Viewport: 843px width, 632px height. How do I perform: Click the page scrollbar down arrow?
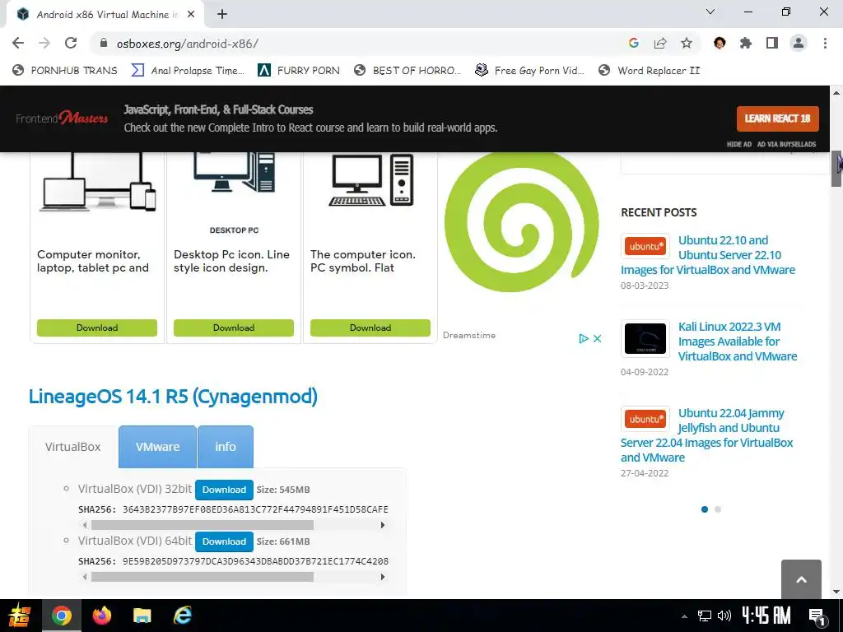coord(836,592)
